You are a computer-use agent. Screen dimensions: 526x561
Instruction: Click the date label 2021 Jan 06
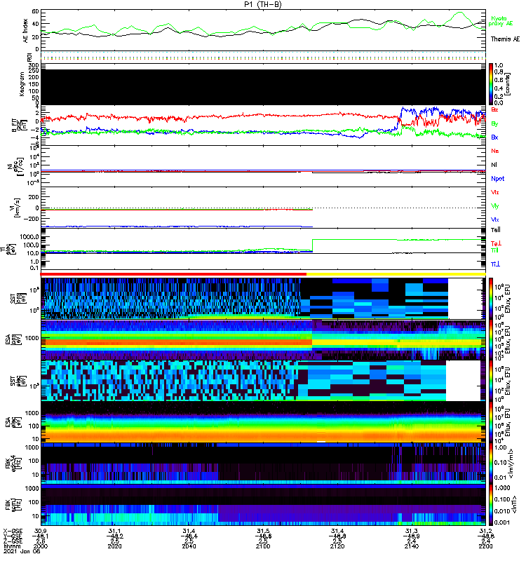pos(22,551)
